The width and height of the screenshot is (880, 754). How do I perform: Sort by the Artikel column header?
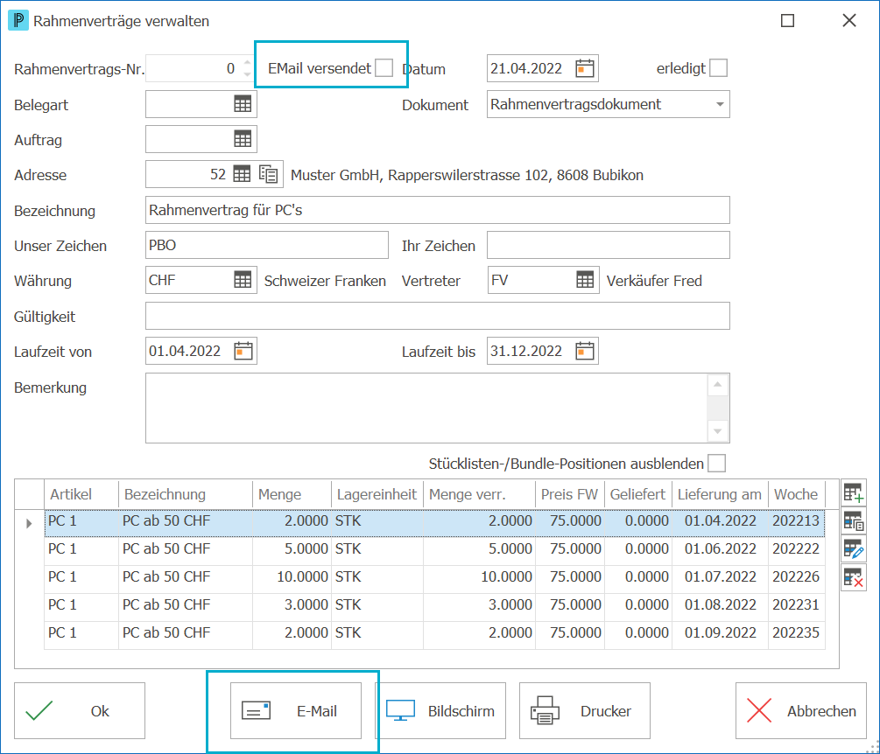[81, 494]
